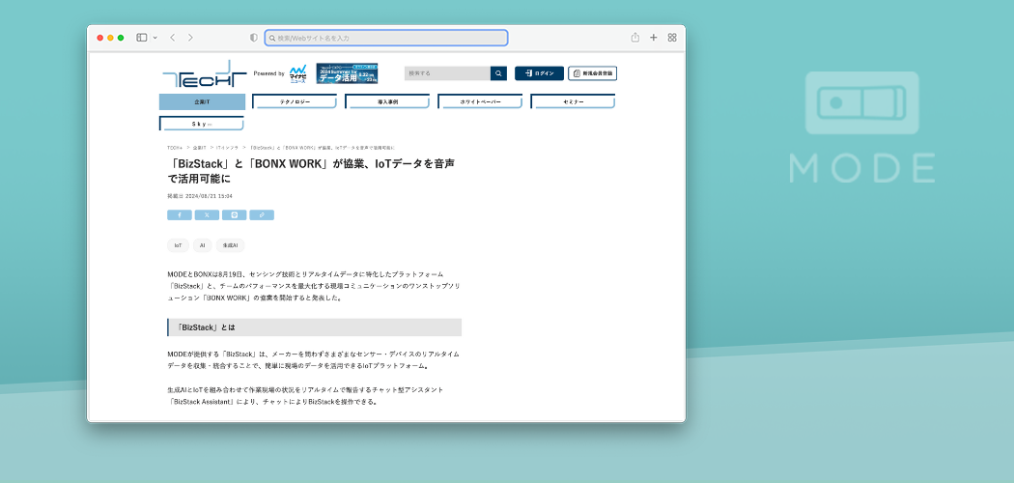
Task: Copy article link with chain icon
Action: [x=262, y=215]
